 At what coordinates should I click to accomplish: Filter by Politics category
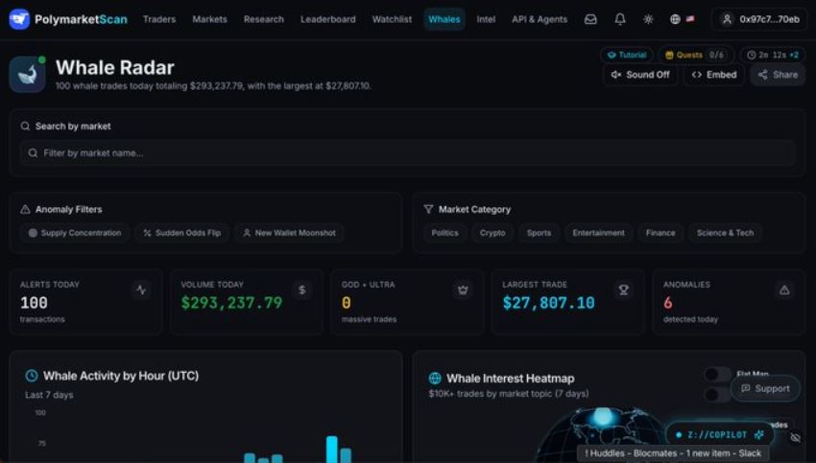pyautogui.click(x=444, y=233)
